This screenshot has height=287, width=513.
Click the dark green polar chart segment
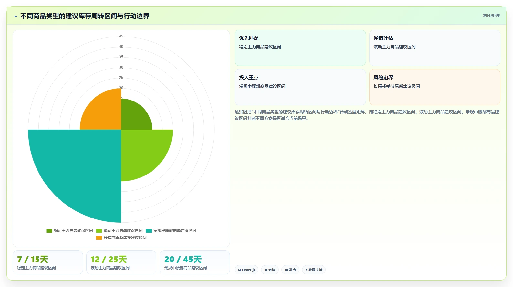click(x=134, y=116)
